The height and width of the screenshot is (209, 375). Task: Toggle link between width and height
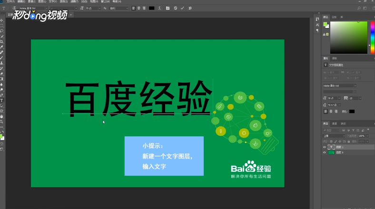pos(343,72)
